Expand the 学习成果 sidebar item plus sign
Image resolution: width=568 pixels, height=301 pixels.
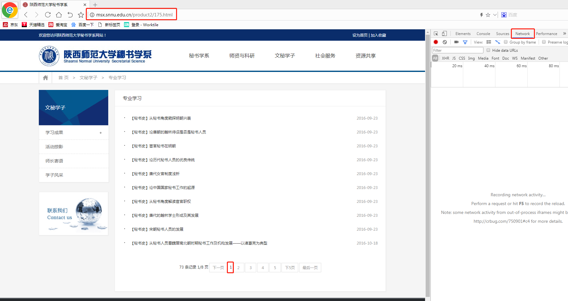click(101, 133)
